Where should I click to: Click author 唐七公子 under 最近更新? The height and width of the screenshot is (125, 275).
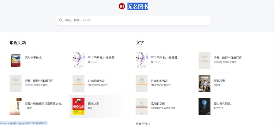pos(92,62)
